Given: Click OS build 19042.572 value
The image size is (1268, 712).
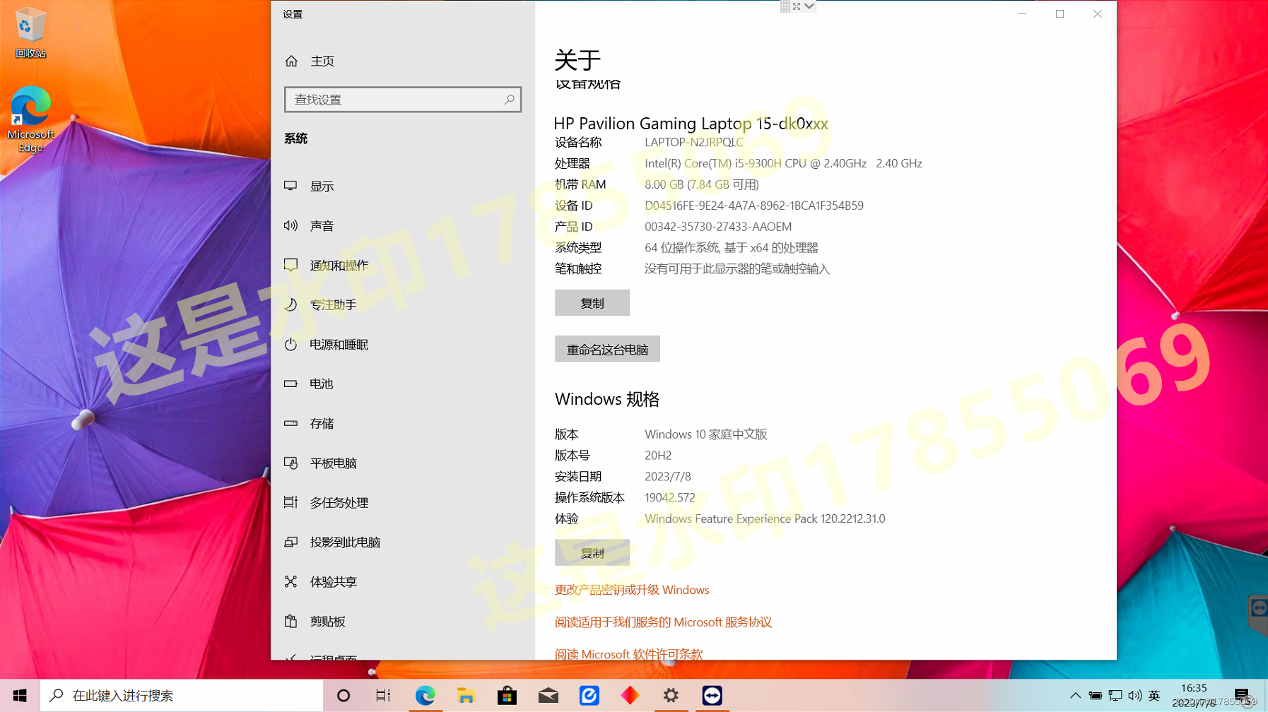Looking at the screenshot, I should click(x=670, y=498).
